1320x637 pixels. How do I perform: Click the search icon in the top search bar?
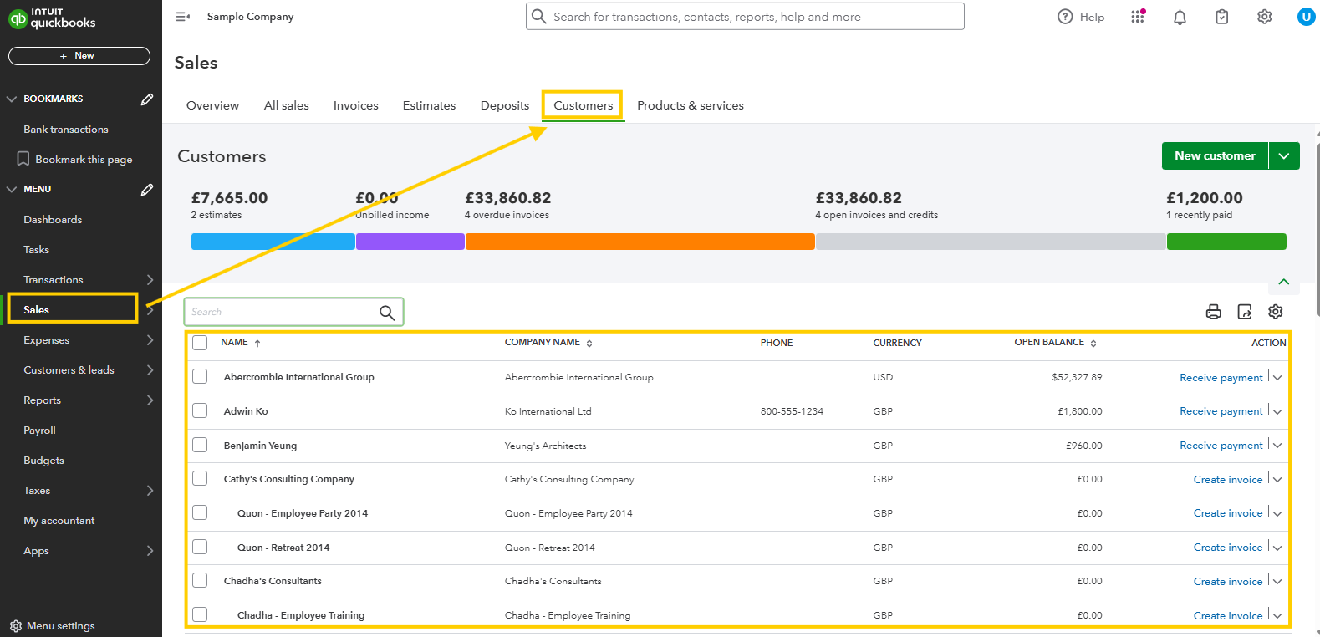coord(539,17)
